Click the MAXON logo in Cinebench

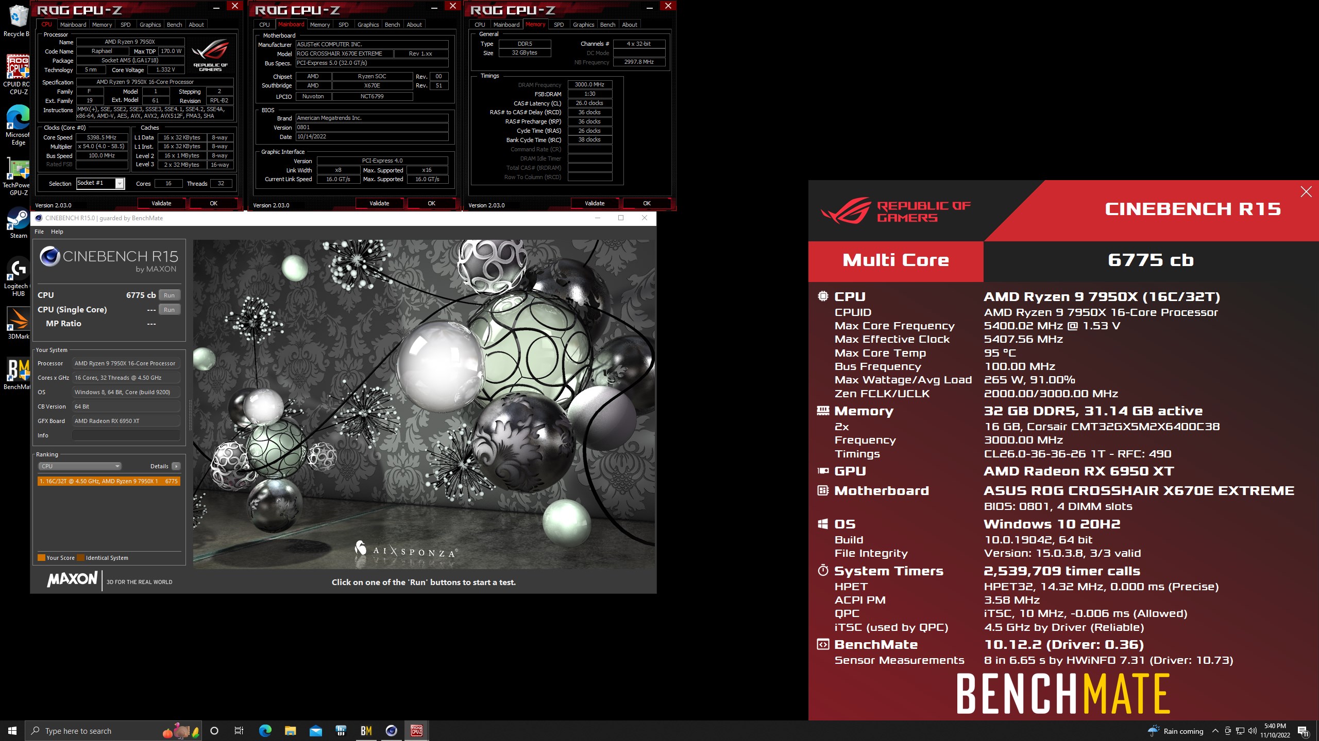72,579
